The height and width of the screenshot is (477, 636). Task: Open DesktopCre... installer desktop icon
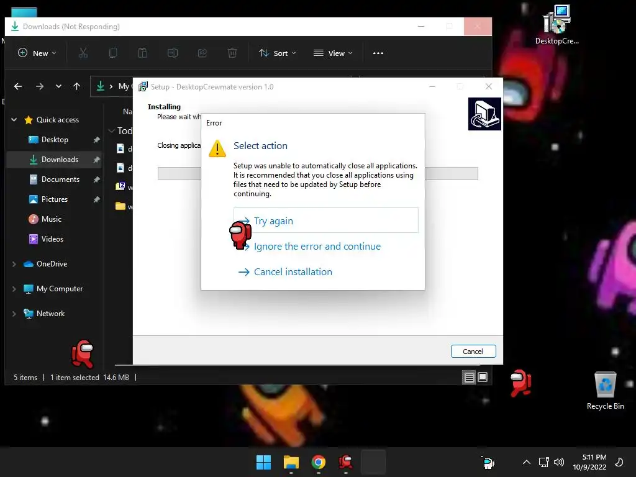557,24
